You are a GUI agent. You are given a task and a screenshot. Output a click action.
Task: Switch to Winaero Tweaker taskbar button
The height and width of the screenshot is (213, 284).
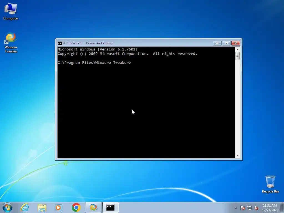click(93, 207)
